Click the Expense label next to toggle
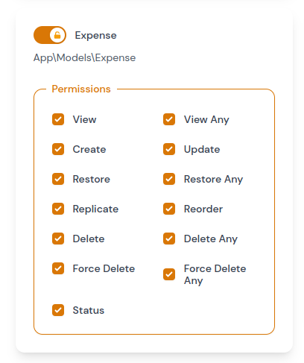 pos(96,35)
